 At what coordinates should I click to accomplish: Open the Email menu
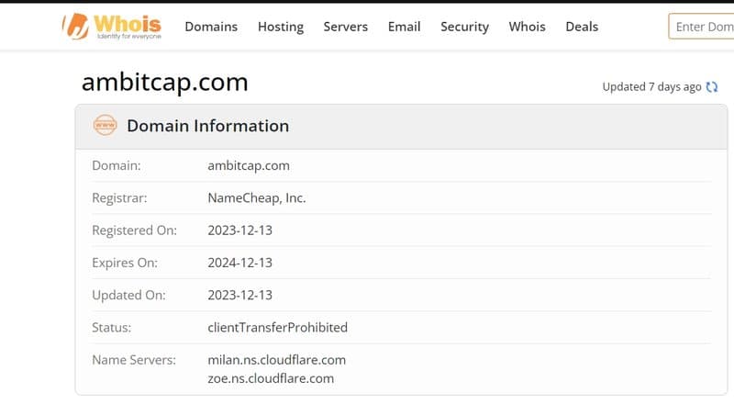pyautogui.click(x=404, y=27)
